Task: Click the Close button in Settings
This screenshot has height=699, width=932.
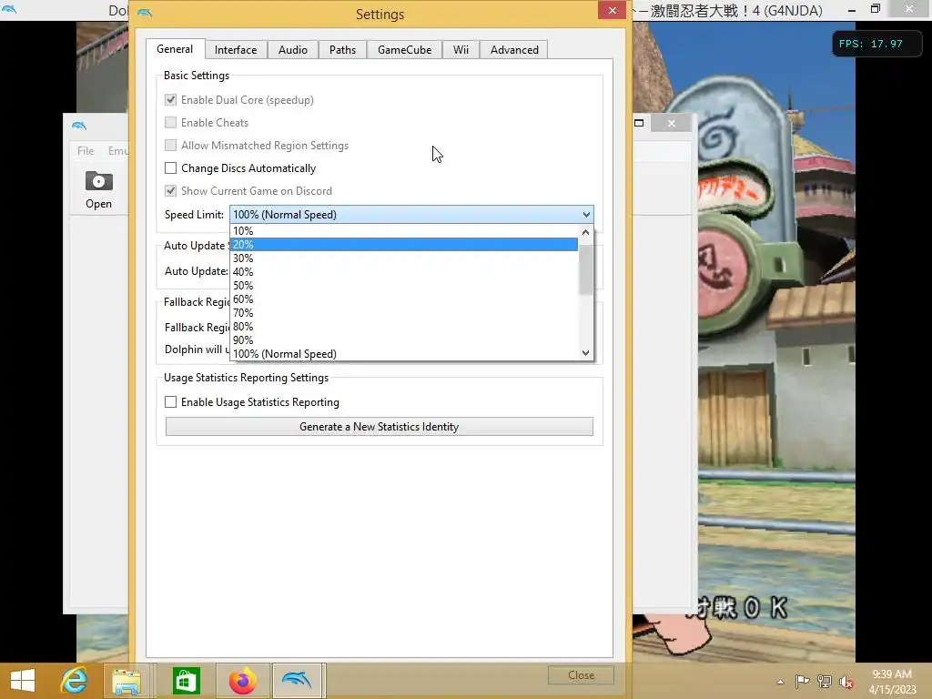Action: pyautogui.click(x=581, y=675)
